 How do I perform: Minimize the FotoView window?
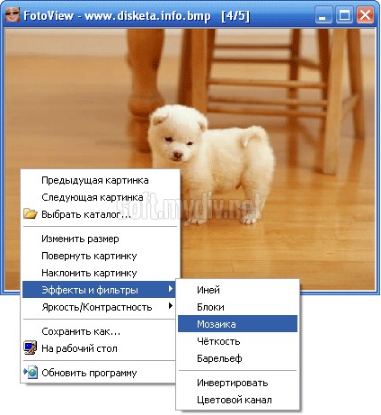[323, 15]
